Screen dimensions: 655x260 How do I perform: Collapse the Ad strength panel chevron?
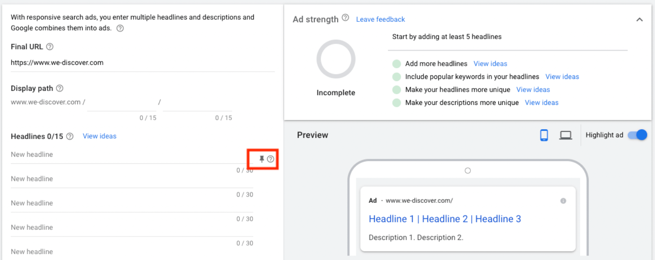(x=639, y=20)
